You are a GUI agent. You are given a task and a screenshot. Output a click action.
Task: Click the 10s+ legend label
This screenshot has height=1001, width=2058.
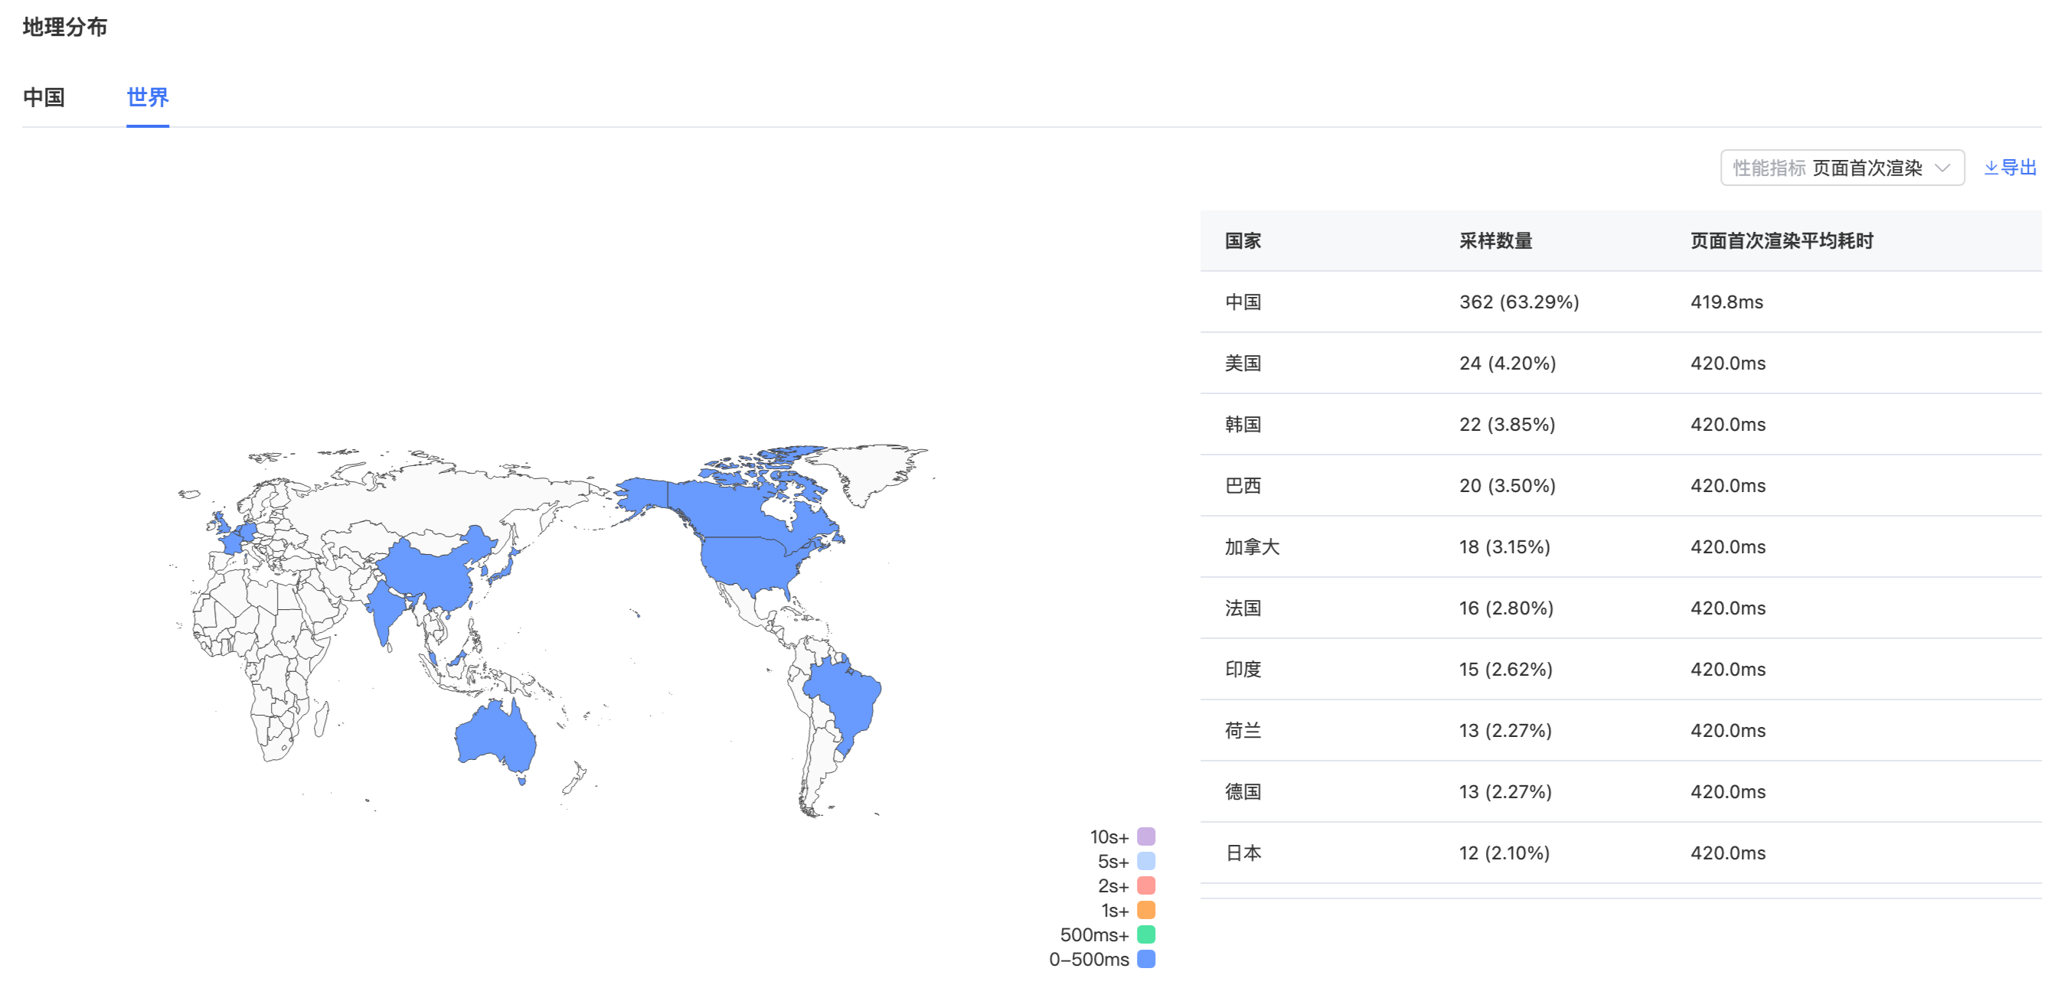click(x=1109, y=836)
